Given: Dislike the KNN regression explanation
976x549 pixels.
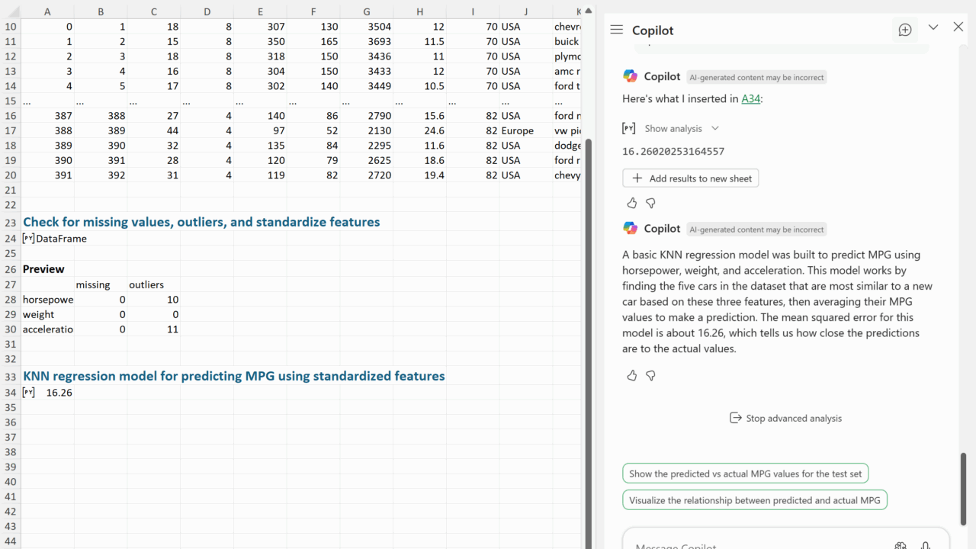Looking at the screenshot, I should 650,375.
